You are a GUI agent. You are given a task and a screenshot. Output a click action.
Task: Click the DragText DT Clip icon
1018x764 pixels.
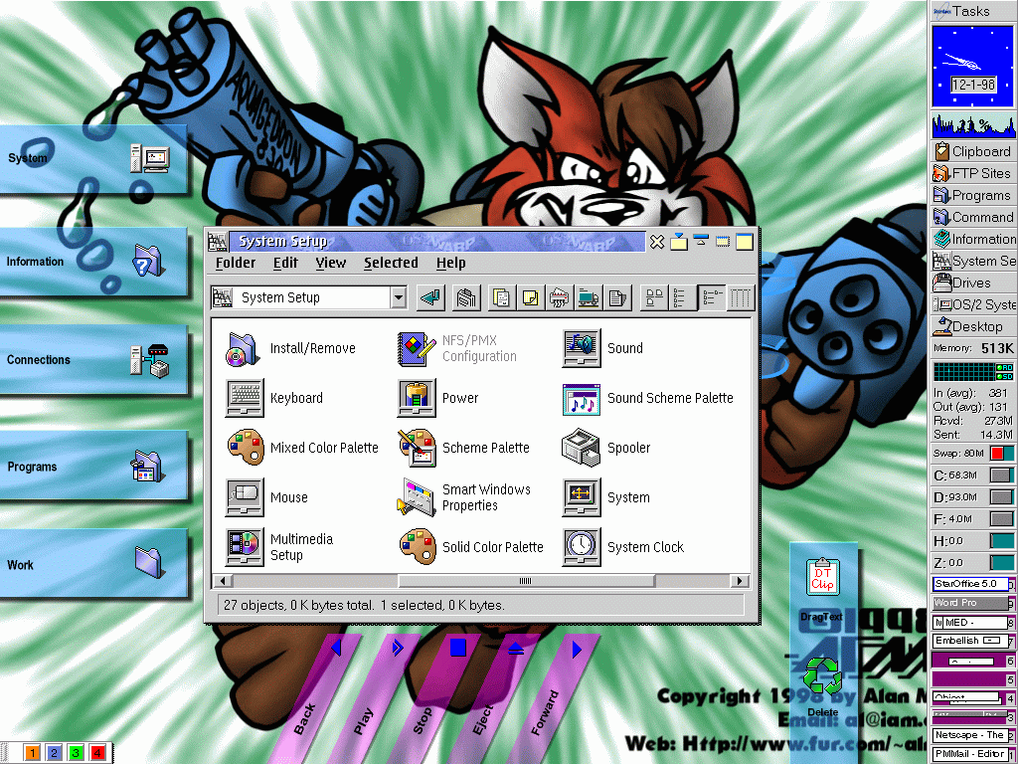point(822,577)
